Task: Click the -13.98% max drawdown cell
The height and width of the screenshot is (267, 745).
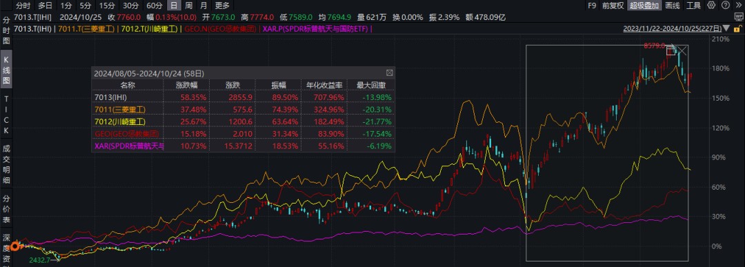Action: pyautogui.click(x=377, y=97)
